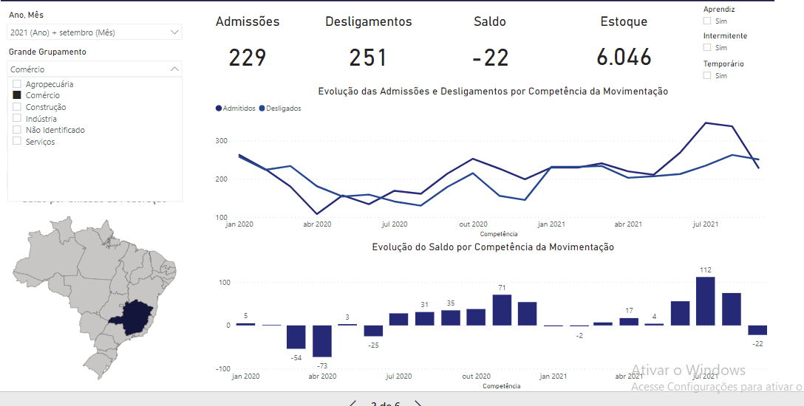Viewport: 804px width, 406px height.
Task: Select the Não Identificado checkbox
Action: point(17,130)
